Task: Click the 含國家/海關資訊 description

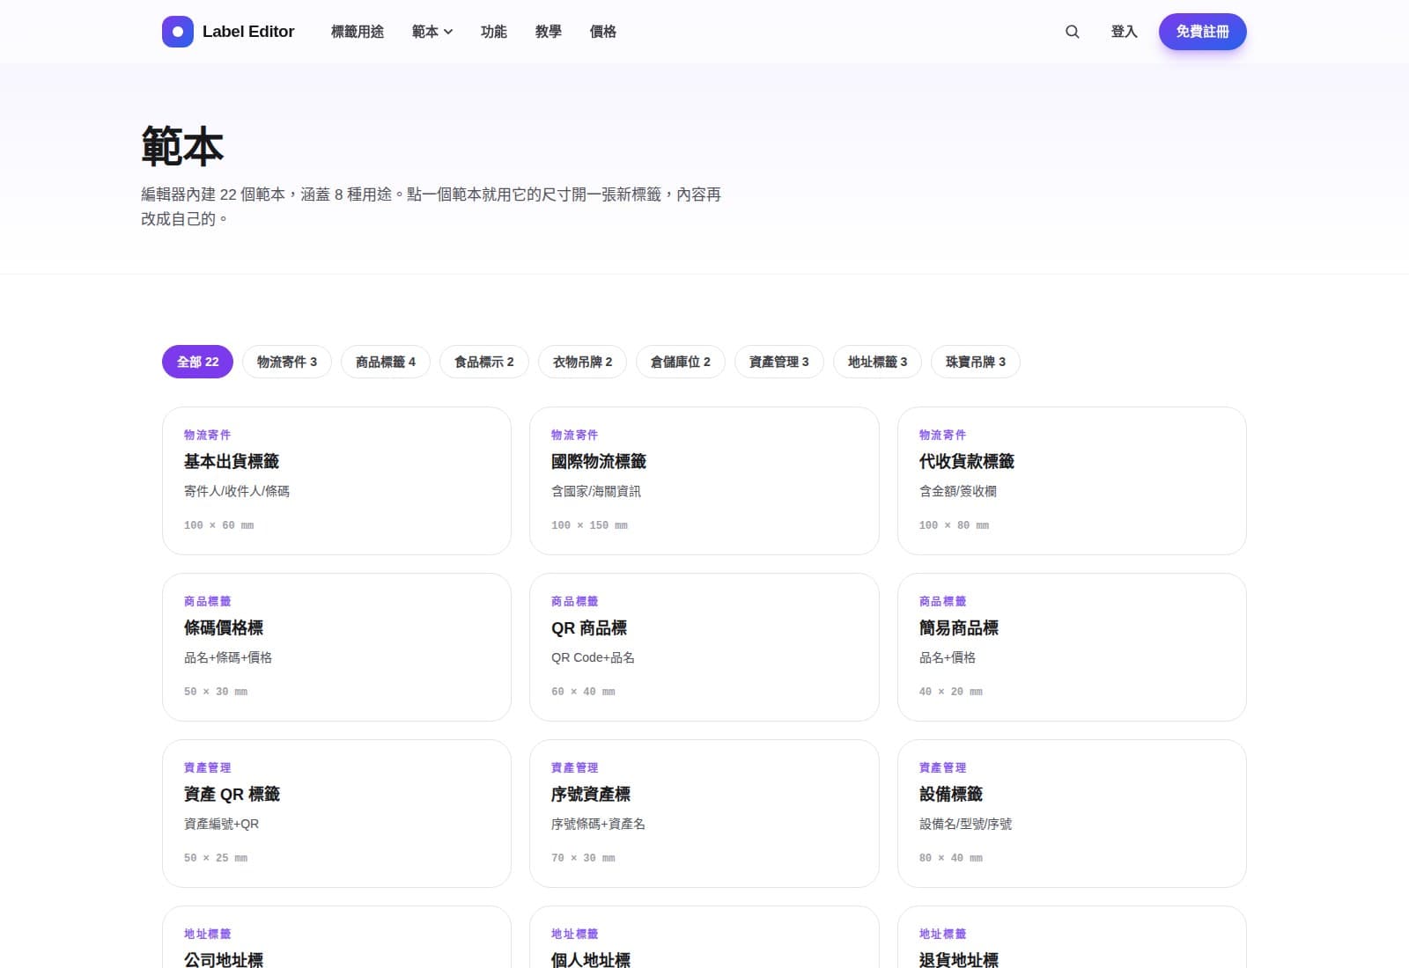Action: (596, 491)
